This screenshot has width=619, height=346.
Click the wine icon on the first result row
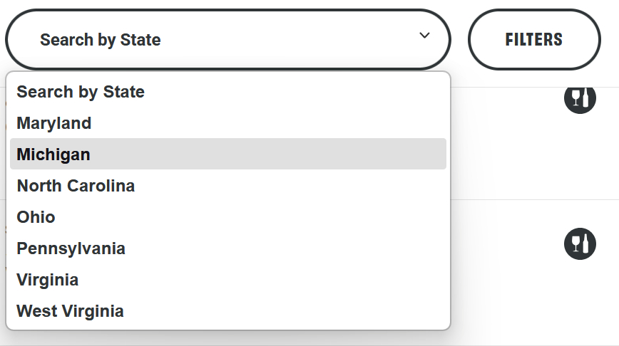[580, 98]
